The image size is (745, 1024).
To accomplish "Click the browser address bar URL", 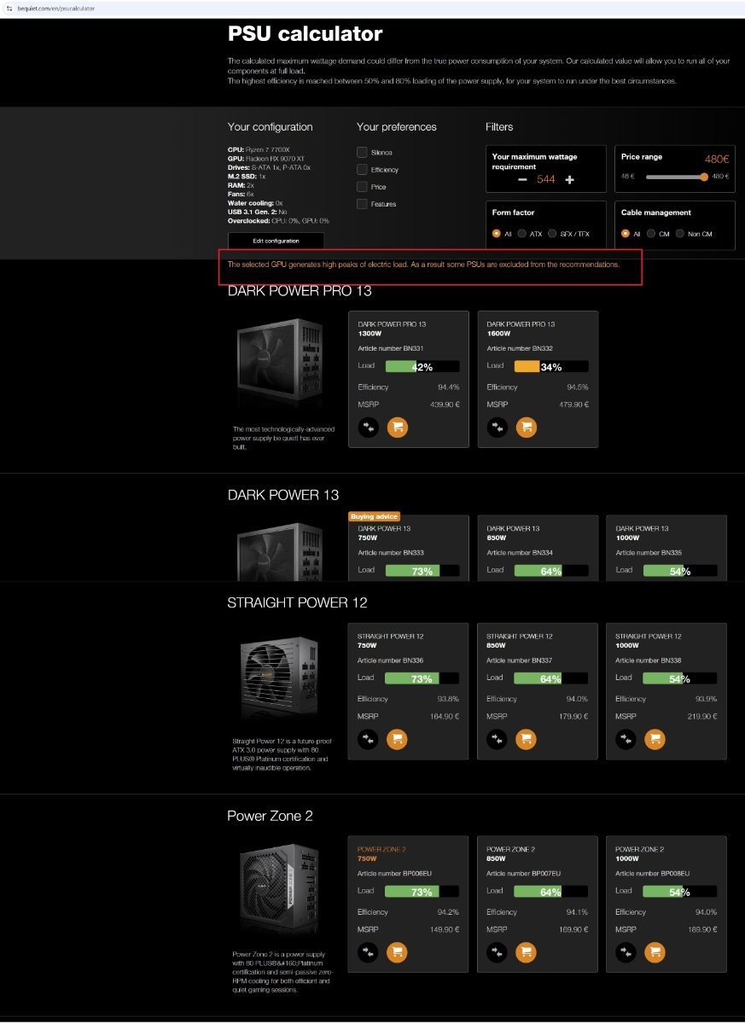I will point(56,8).
